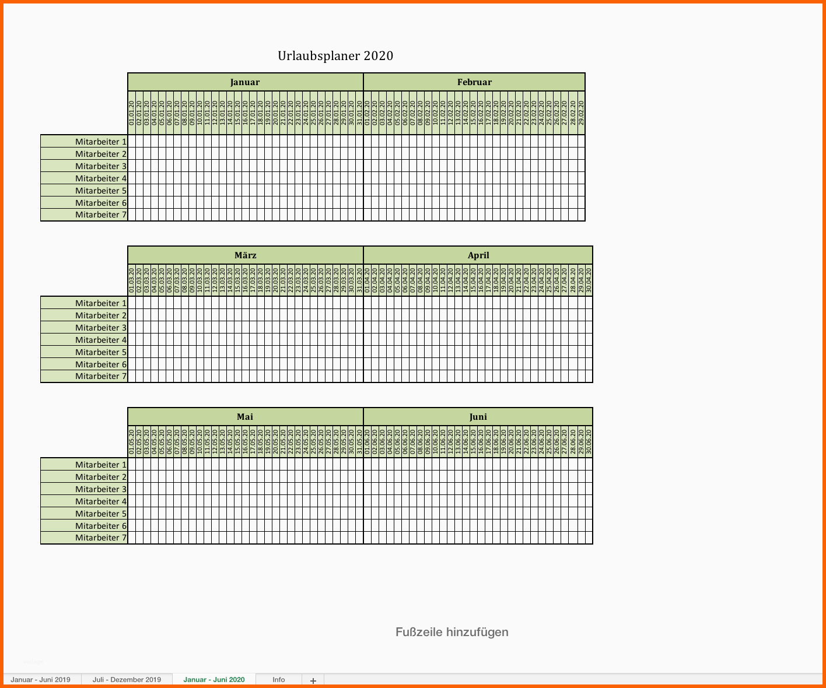Select the Januar month header cell
The image size is (826, 688).
coord(245,82)
